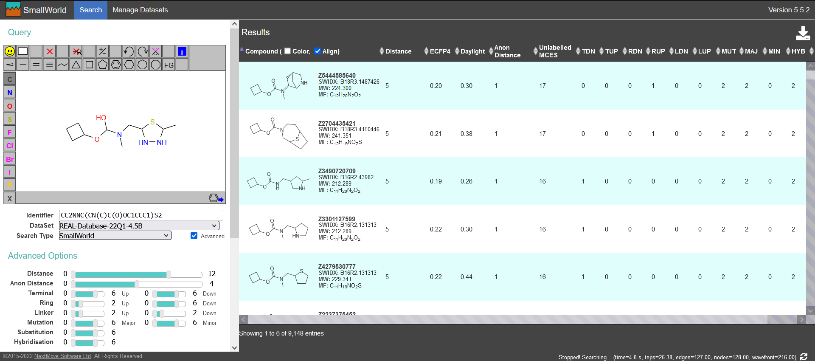This screenshot has height=361, width=815.
Task: Switch to the Manage Datasets tab
Action: point(140,10)
